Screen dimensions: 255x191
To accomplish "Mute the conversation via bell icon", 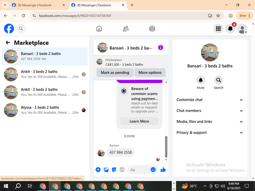I will (200, 80).
